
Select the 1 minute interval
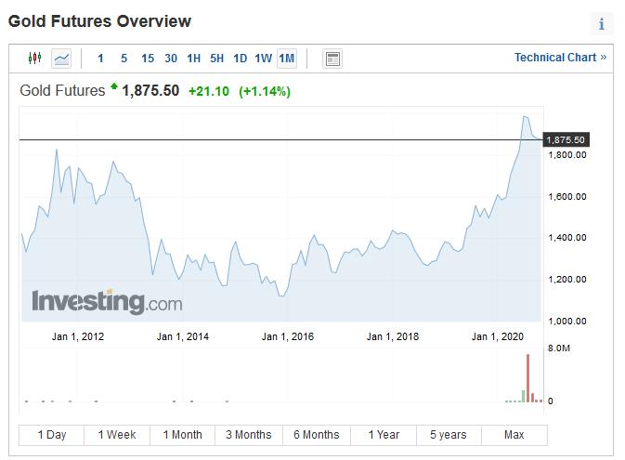pos(100,59)
